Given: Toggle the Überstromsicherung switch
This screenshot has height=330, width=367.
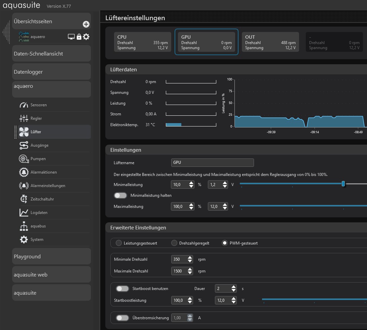Looking at the screenshot, I should tap(122, 318).
